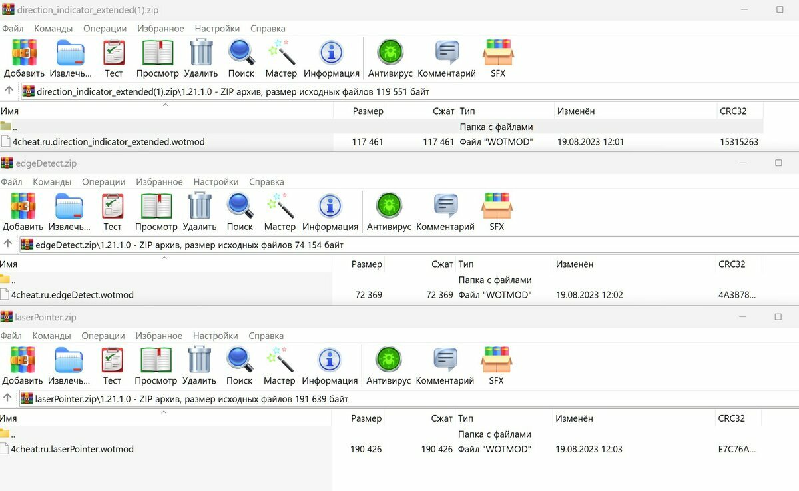Open Настройки menu in laserPointer.zip window
Image resolution: width=799 pixels, height=491 pixels.
pyautogui.click(x=215, y=336)
